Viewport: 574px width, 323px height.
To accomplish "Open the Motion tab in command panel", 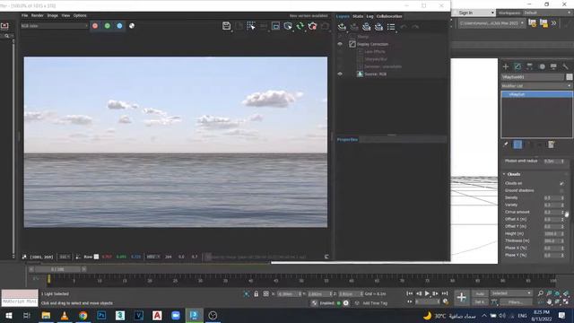I will click(x=542, y=66).
